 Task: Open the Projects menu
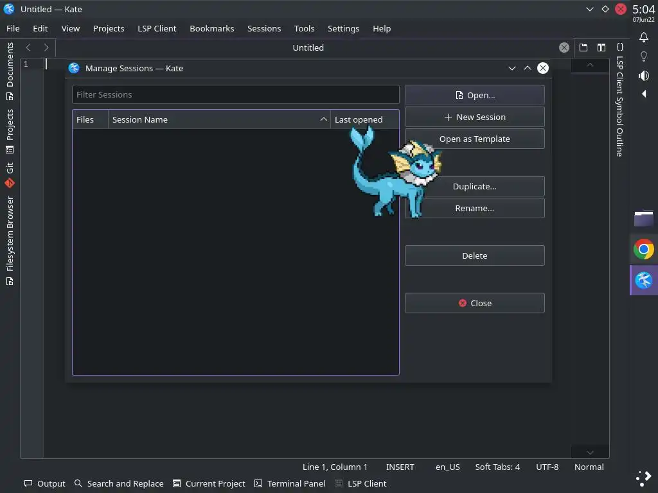tap(109, 28)
